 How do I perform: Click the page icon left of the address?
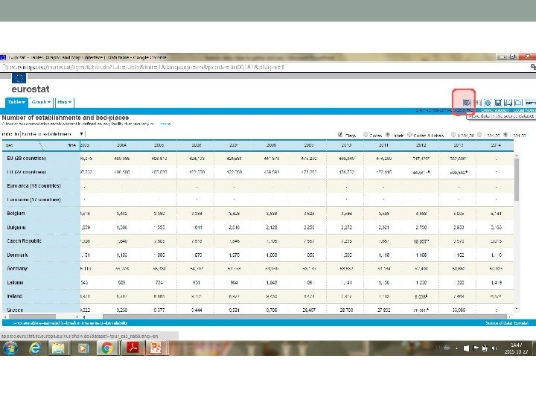tap(4, 67)
